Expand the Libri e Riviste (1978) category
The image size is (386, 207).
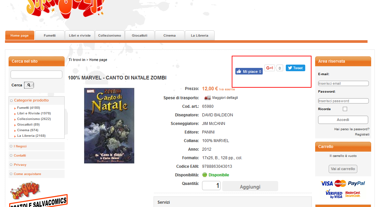tap(34, 113)
